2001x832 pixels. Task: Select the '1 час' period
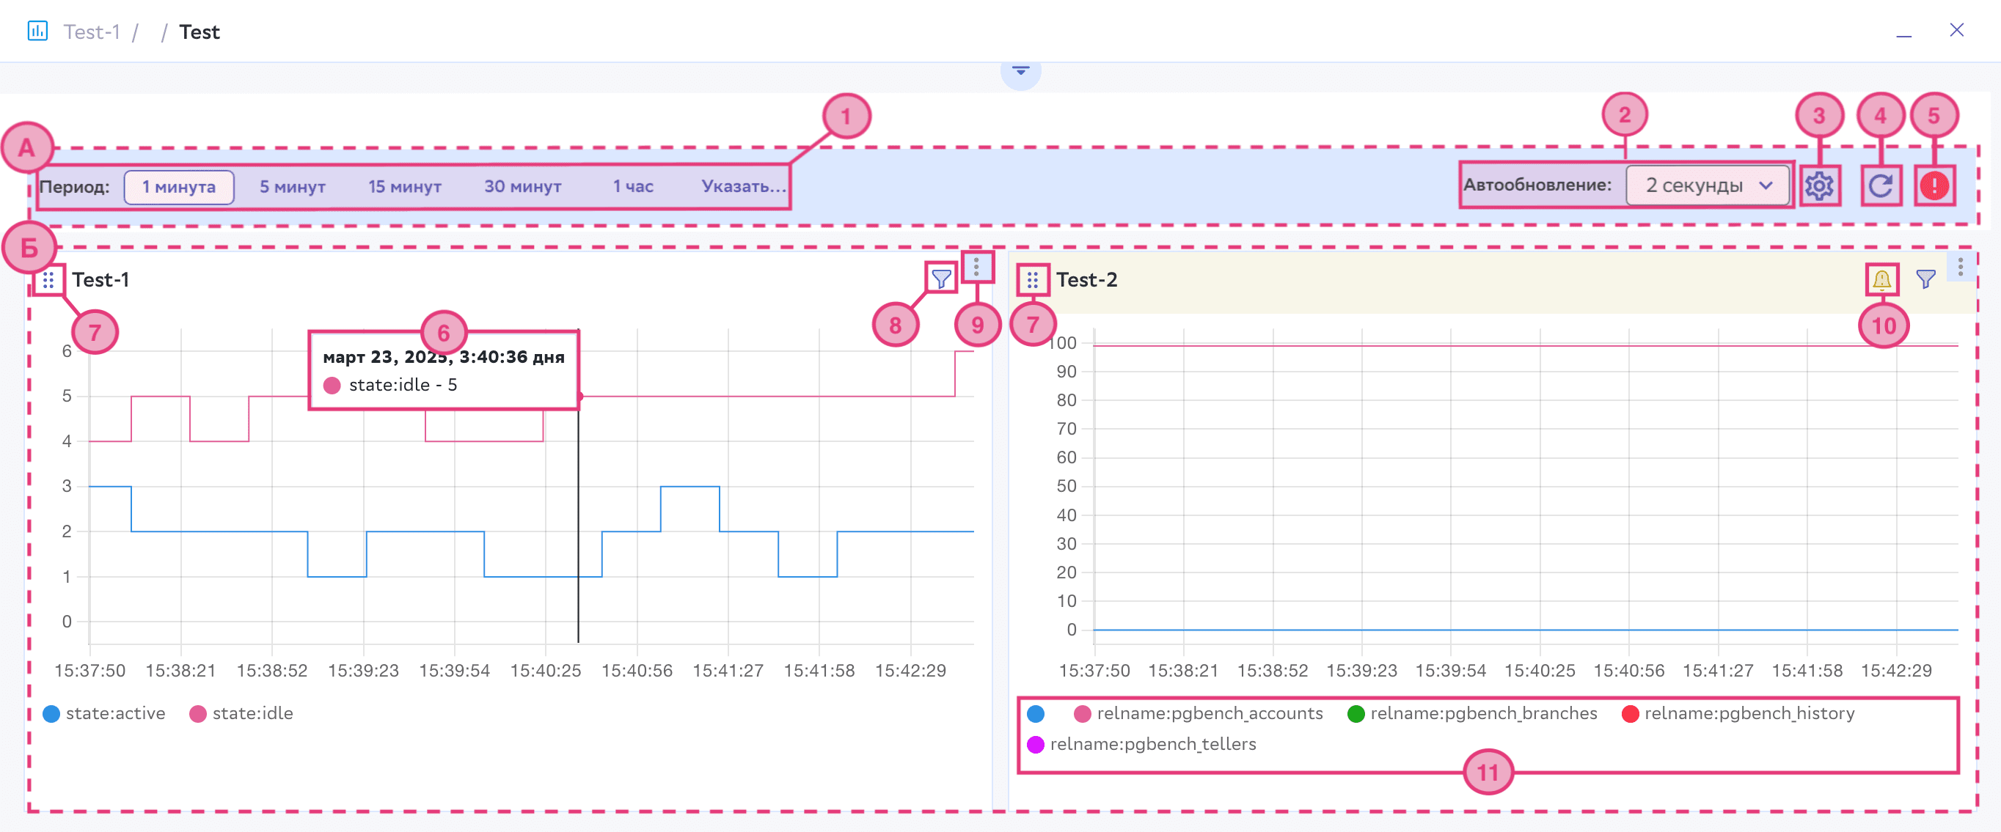click(x=632, y=187)
